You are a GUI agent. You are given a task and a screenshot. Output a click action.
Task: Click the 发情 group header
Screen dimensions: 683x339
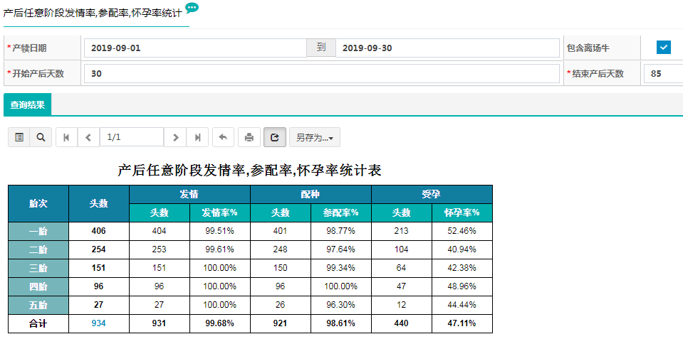(189, 194)
